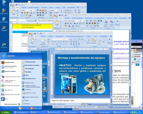Image resolution: width=143 pixels, height=114 pixels.
Task: Open Conexión a Escritorio remoto
Action: (11, 77)
